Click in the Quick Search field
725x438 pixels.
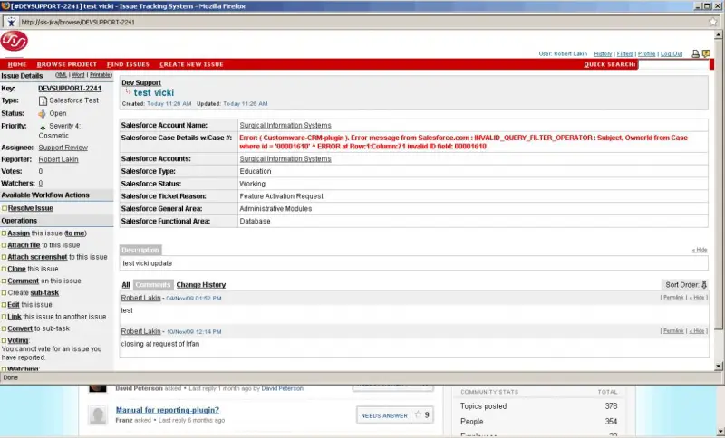(673, 64)
